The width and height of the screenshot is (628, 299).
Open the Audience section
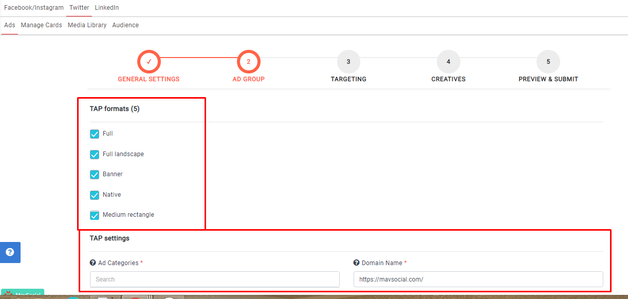pyautogui.click(x=125, y=25)
